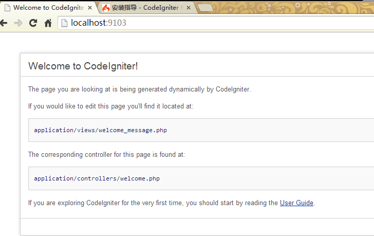Click the page info icon beside localhost
This screenshot has height=236, width=374.
click(x=64, y=23)
